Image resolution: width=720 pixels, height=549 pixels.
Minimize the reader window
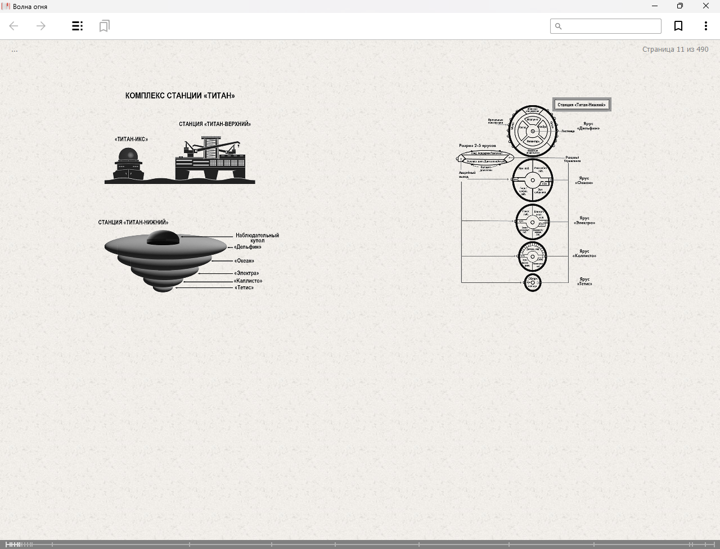click(654, 6)
